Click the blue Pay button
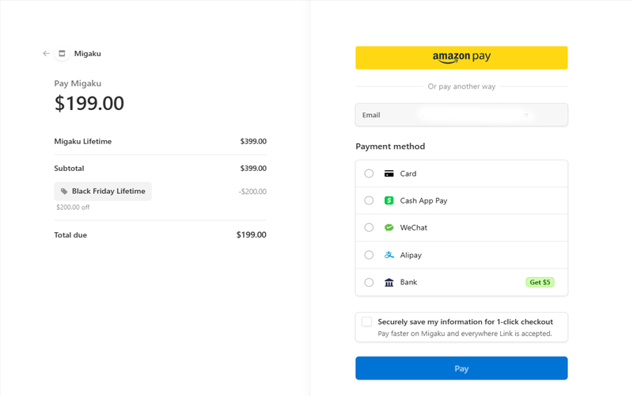The height and width of the screenshot is (396, 633). tap(461, 368)
